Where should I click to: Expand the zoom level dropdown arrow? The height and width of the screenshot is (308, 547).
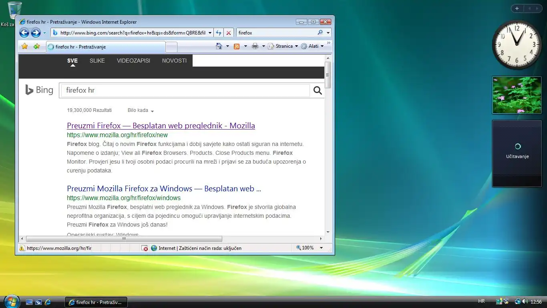[321, 248]
